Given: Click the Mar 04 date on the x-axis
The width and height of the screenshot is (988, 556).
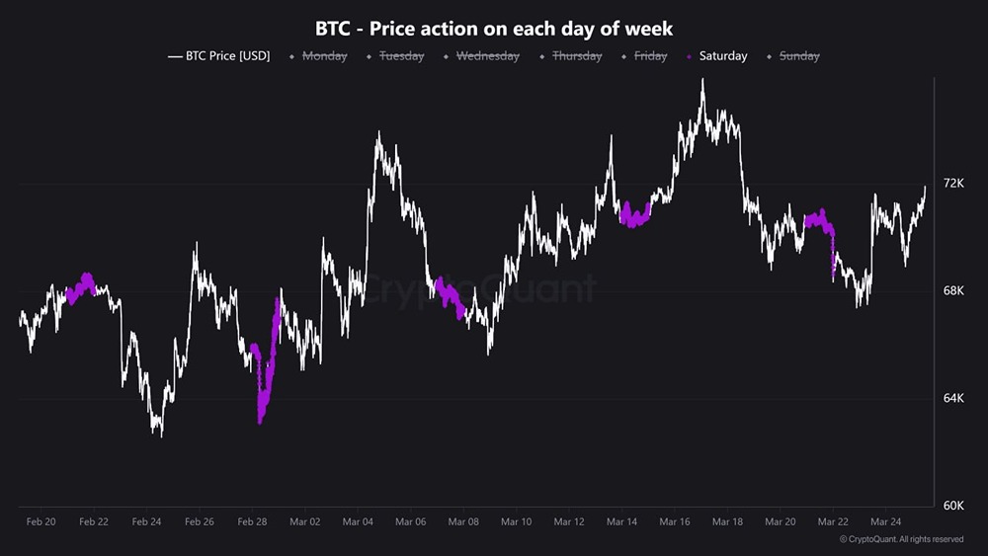Looking at the screenshot, I should [357, 521].
